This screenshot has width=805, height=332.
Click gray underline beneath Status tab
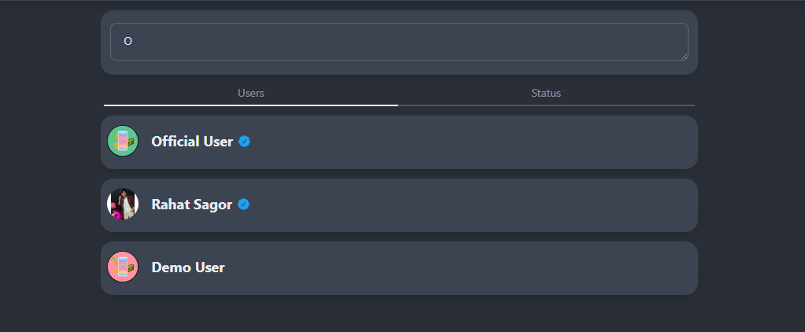pos(546,105)
